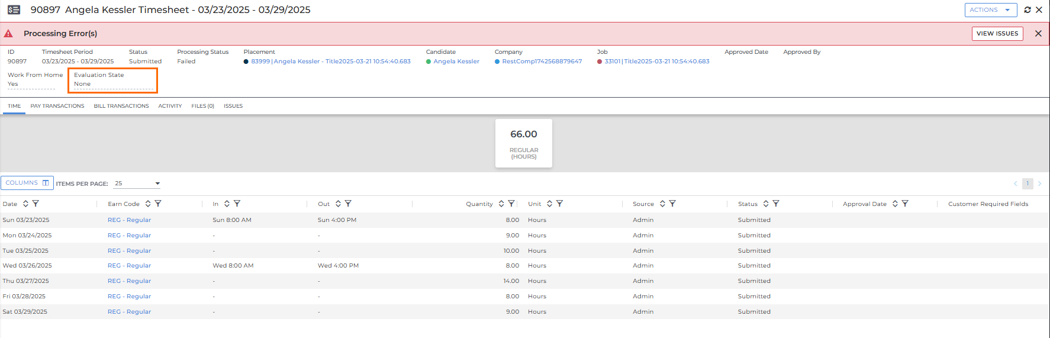Click the View Issues button
This screenshot has width=1050, height=338.
coord(997,34)
